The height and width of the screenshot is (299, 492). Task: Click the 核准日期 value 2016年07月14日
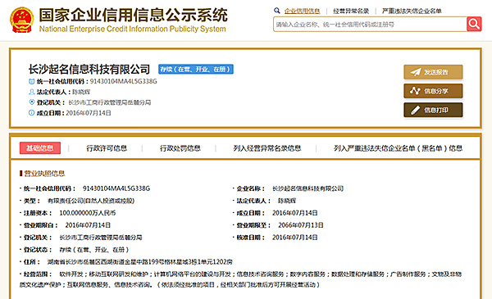point(294,238)
